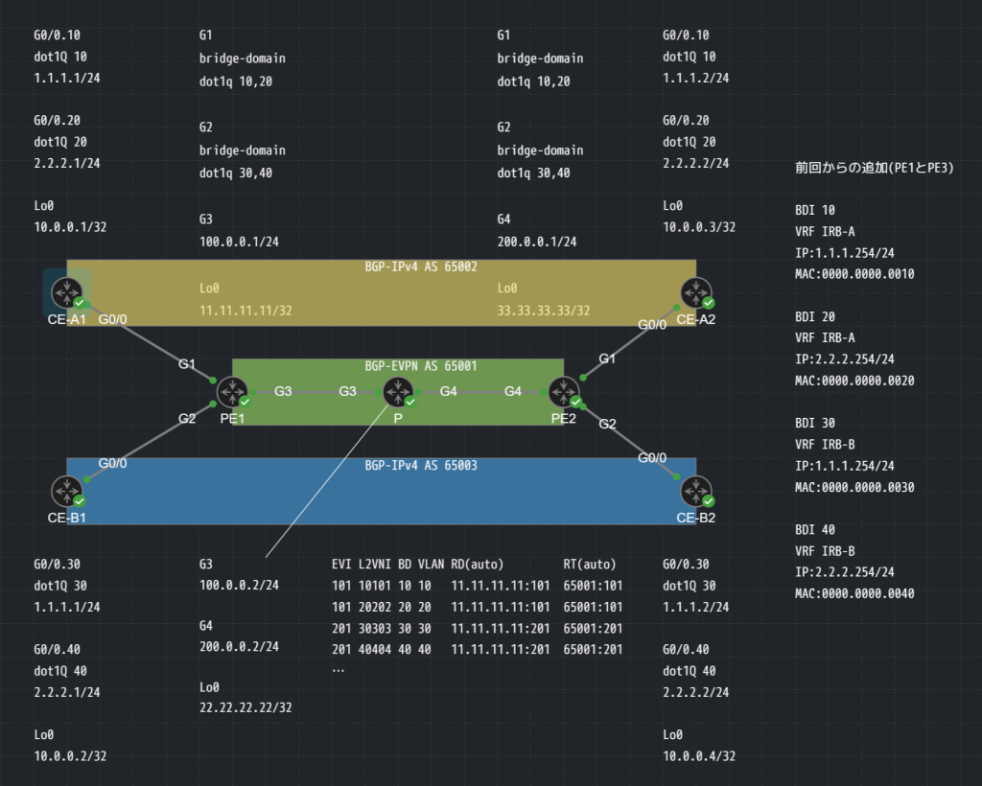Select the MAC:0000.0000.0040 annotation text
This screenshot has height=786, width=982.
point(854,593)
